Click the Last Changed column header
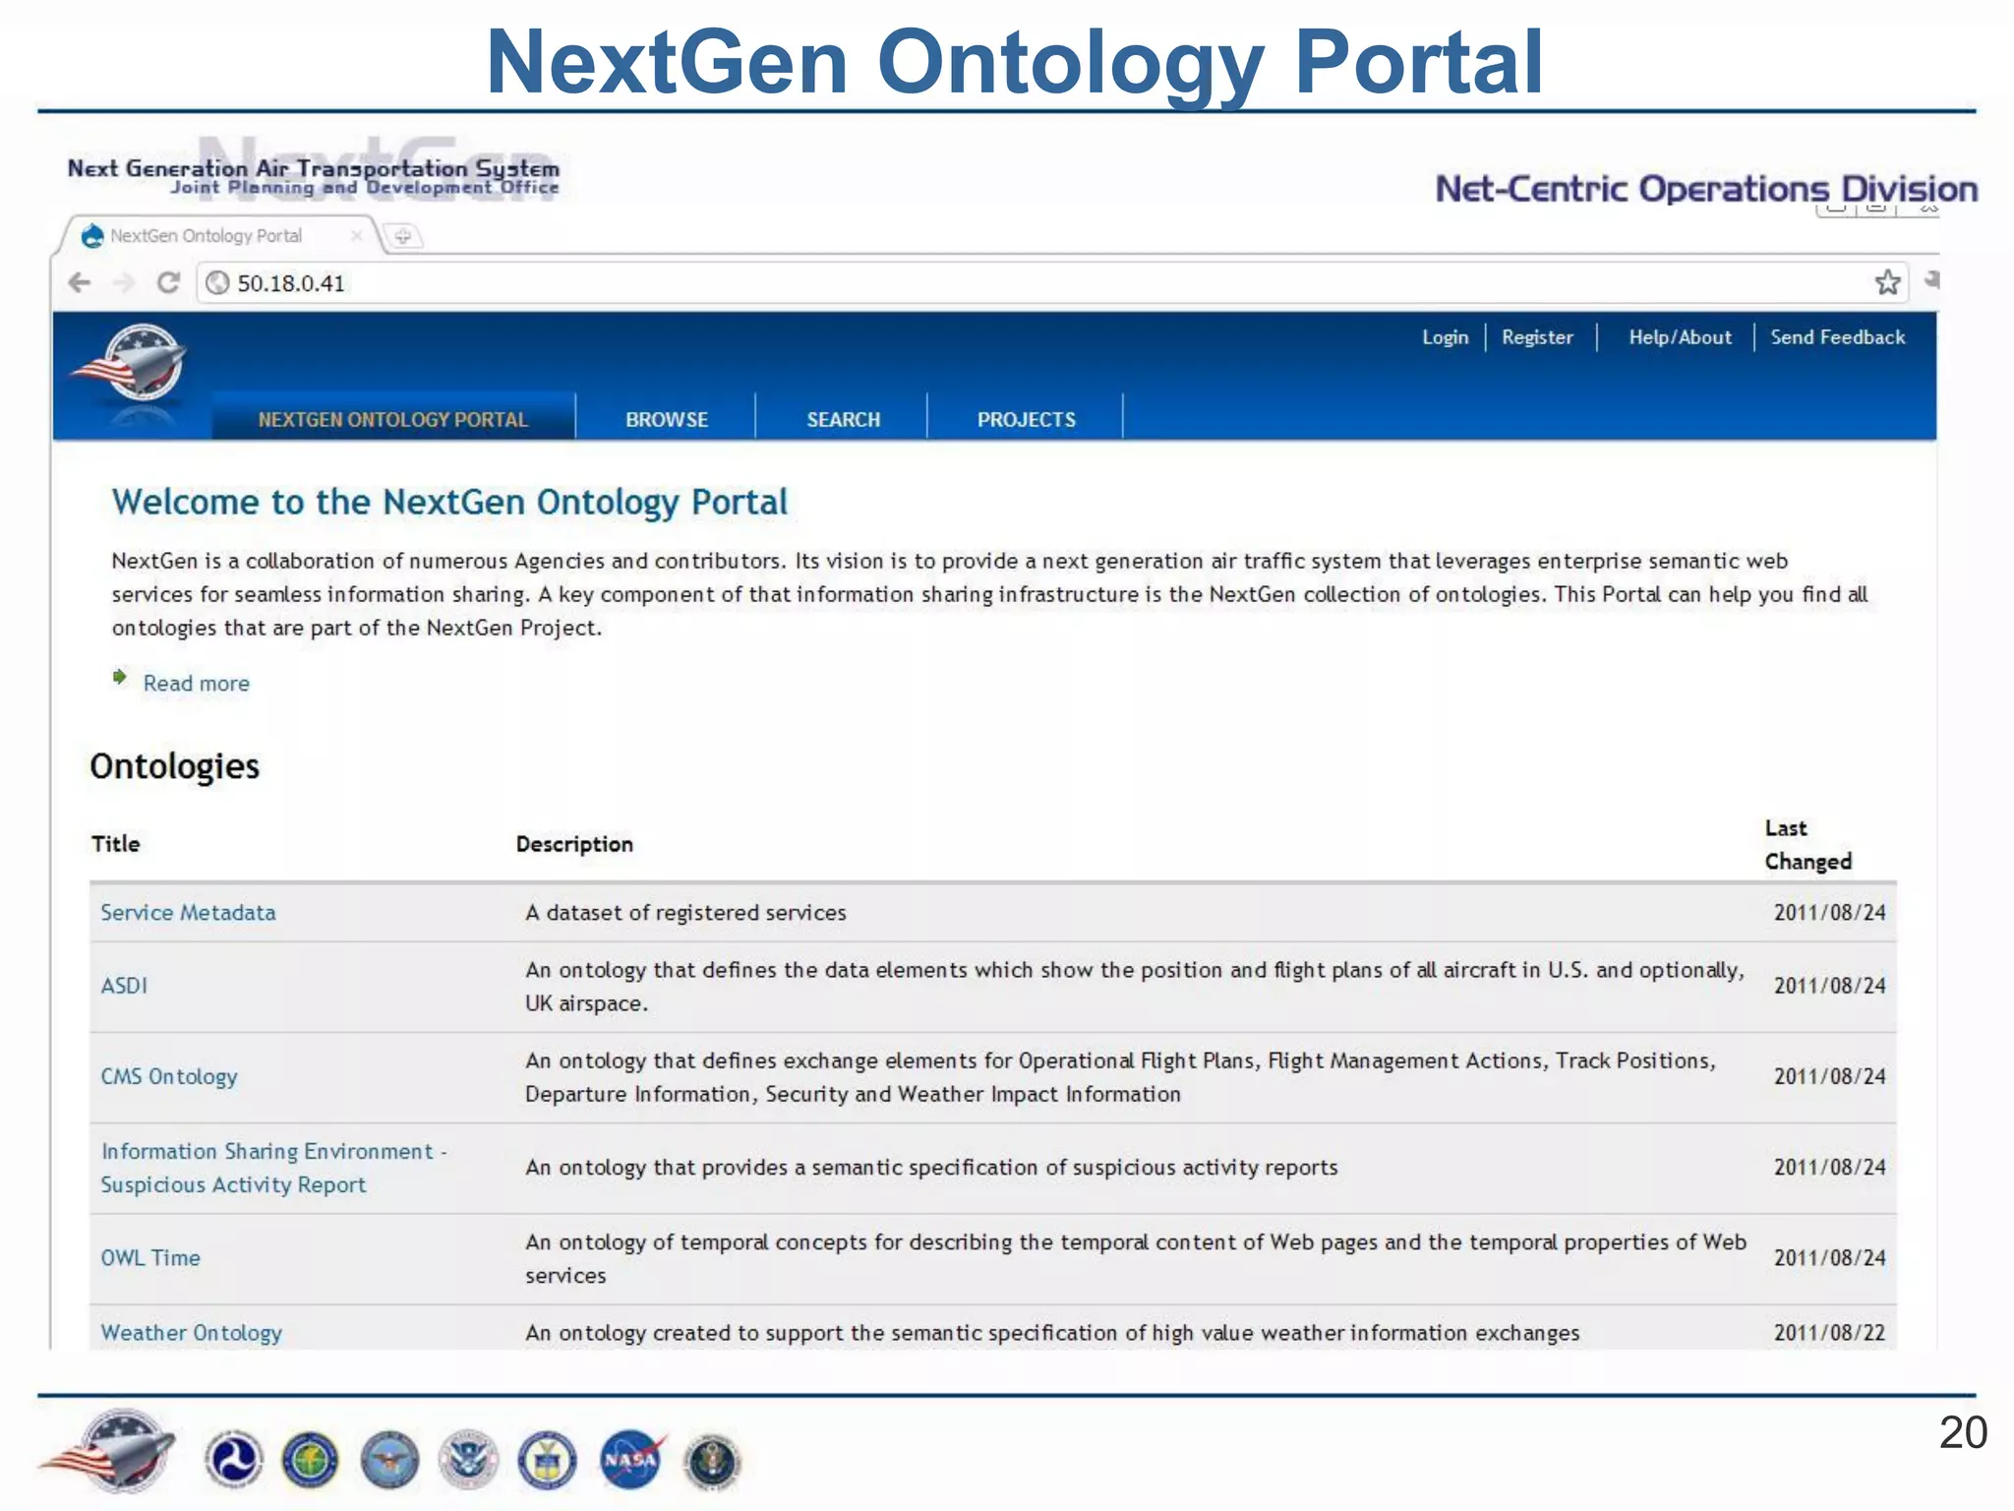2014x1511 pixels. pyautogui.click(x=1807, y=845)
